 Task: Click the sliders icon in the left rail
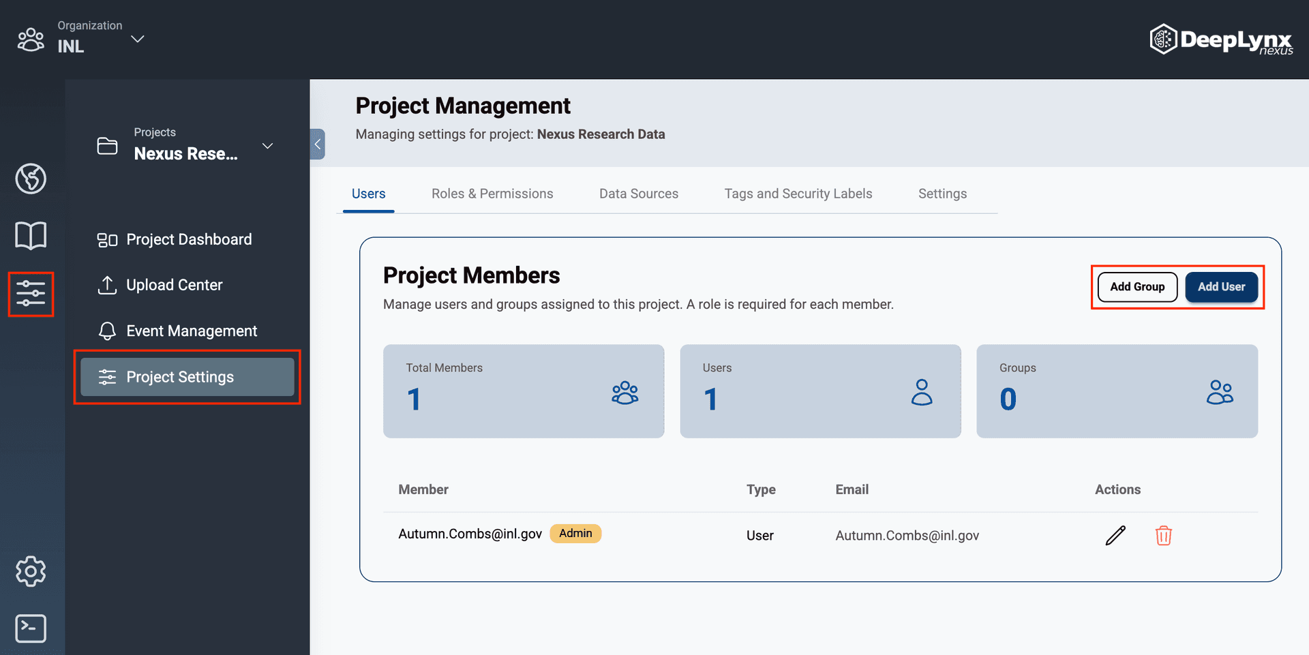click(31, 294)
